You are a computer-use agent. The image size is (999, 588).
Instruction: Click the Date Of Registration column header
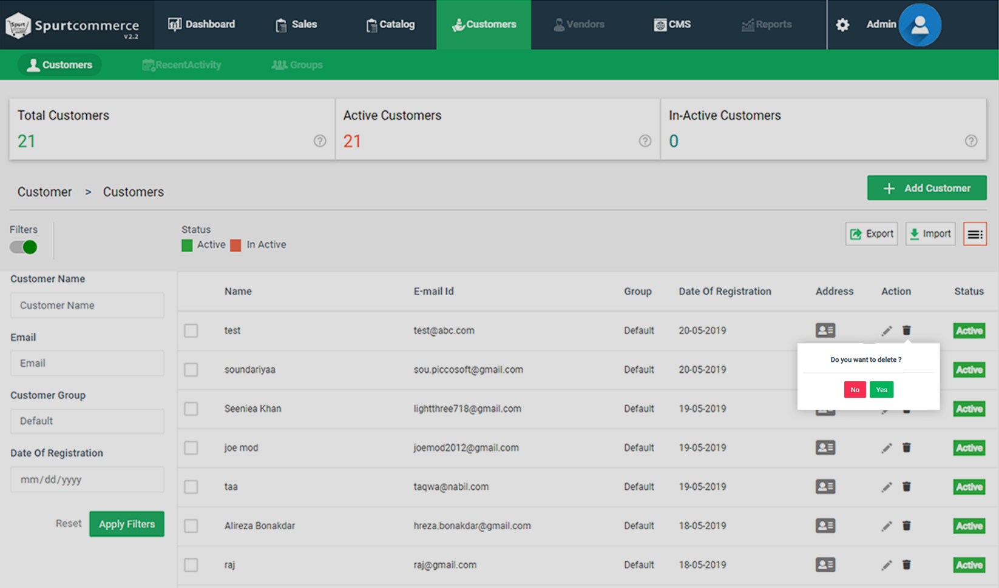click(725, 292)
